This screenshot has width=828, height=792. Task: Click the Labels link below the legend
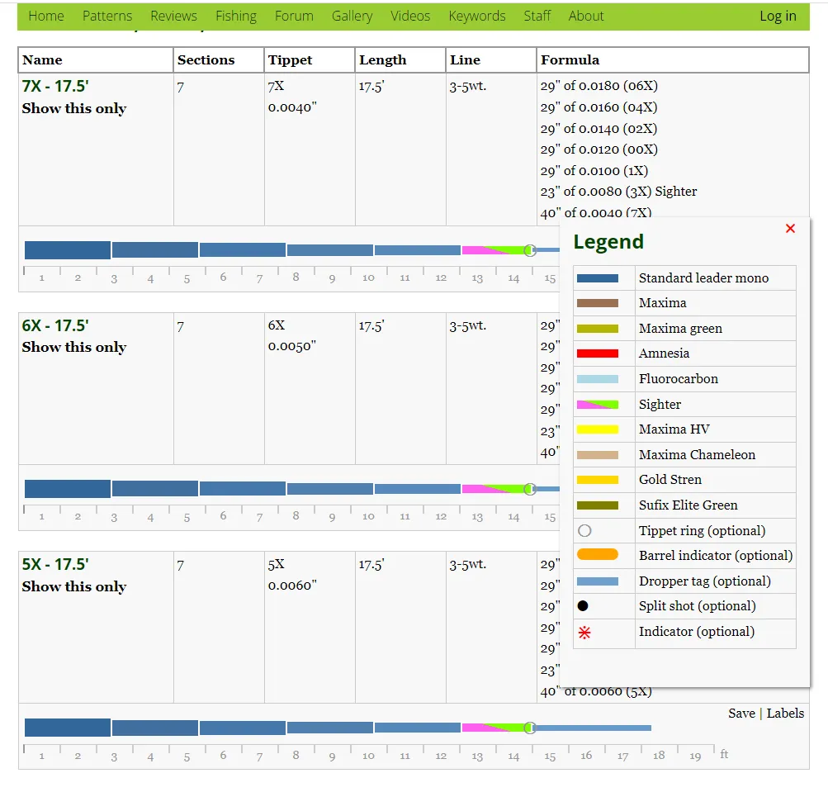coord(785,714)
